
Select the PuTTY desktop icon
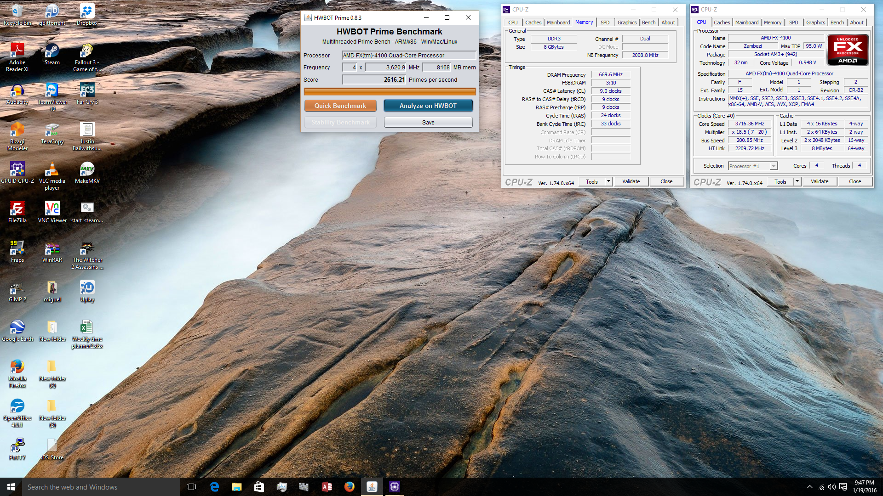(x=17, y=449)
